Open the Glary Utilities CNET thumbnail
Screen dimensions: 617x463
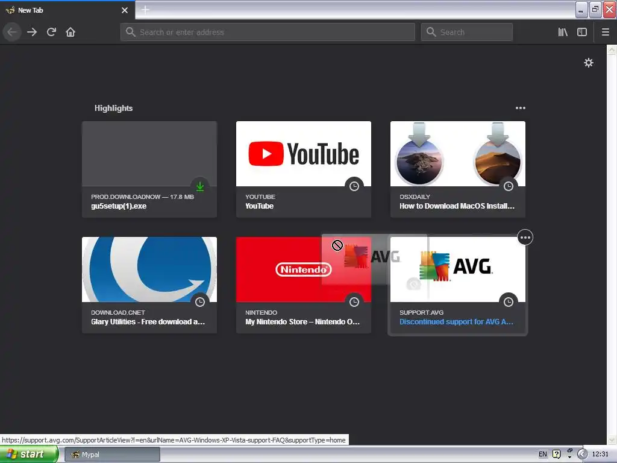149,269
